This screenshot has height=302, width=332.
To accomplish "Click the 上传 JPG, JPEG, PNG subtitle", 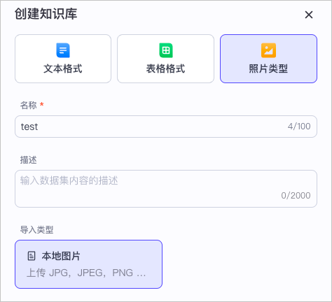I will [86, 273].
